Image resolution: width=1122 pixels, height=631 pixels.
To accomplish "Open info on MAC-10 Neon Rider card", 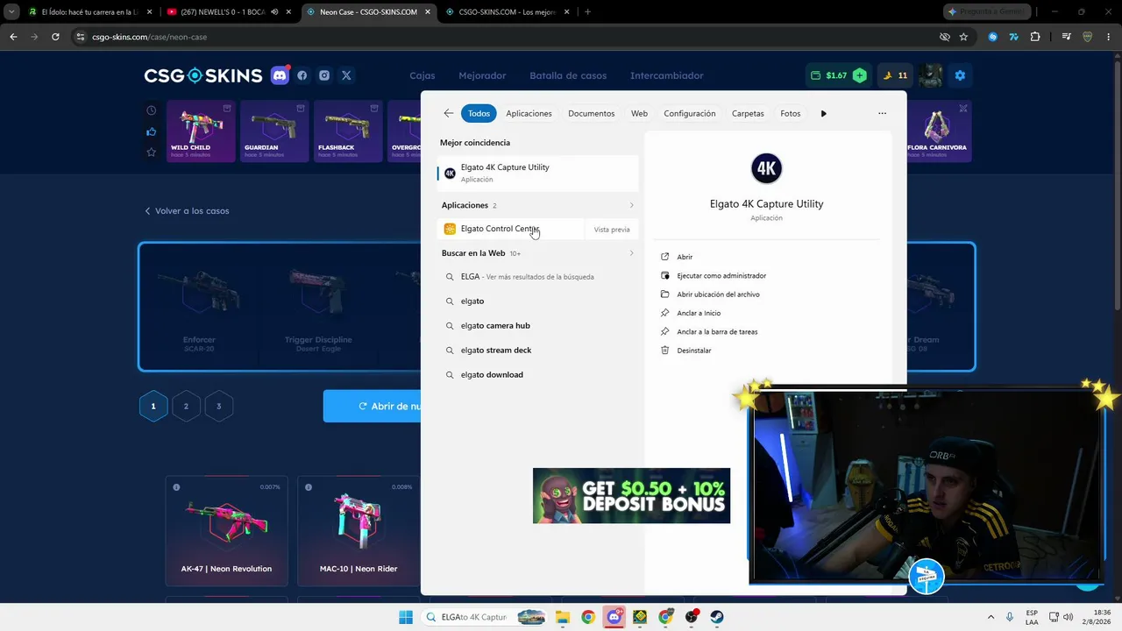I will point(308,487).
